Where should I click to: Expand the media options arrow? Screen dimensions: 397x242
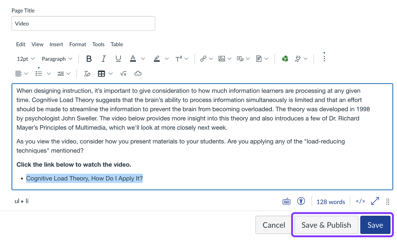(248, 59)
